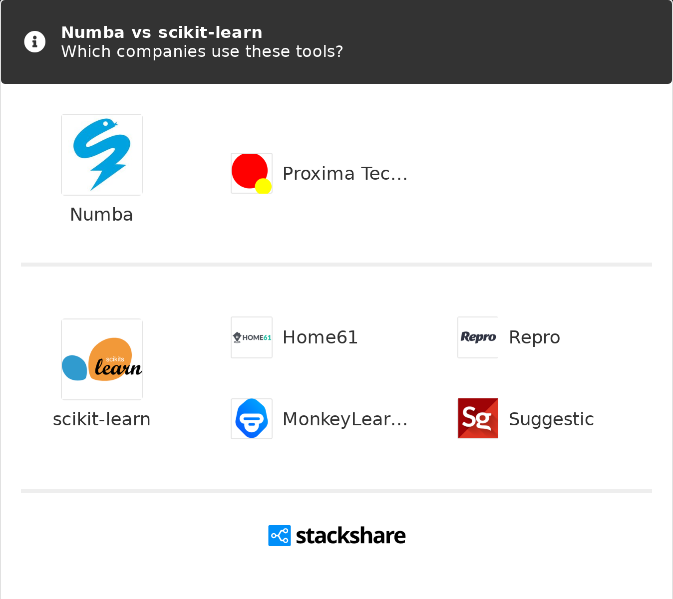Click the divider below Numba section
This screenshot has height=599, width=673.
tap(336, 265)
